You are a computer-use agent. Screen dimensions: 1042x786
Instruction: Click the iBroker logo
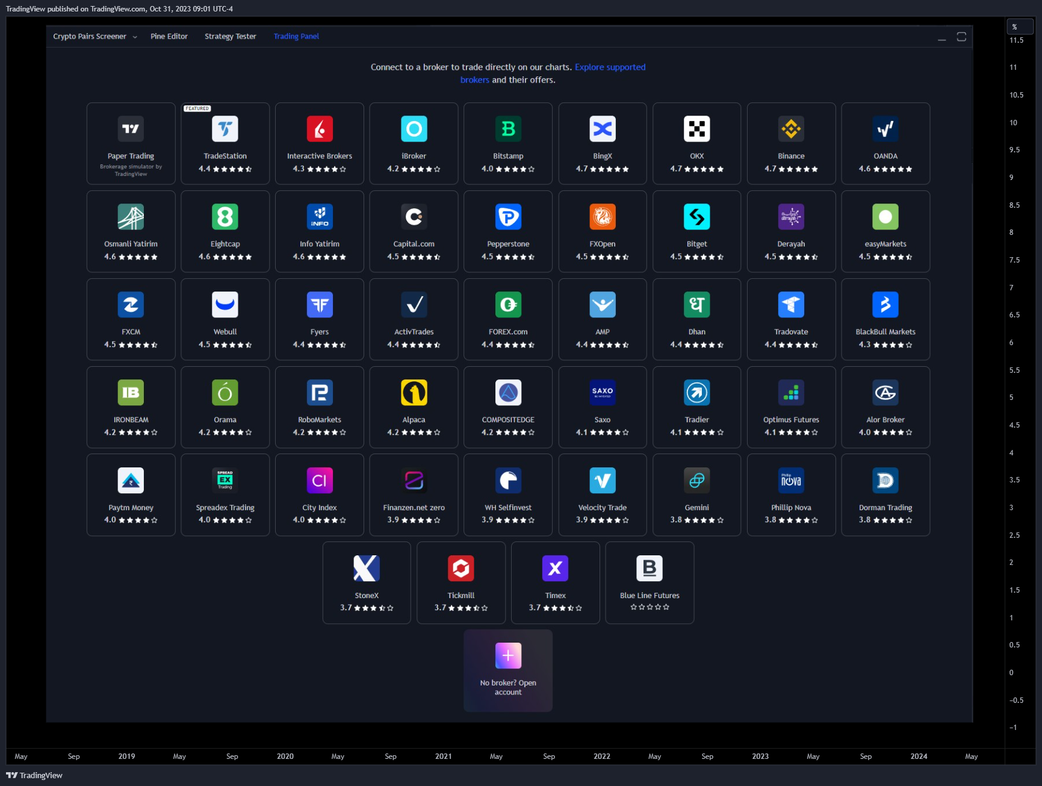pos(414,129)
